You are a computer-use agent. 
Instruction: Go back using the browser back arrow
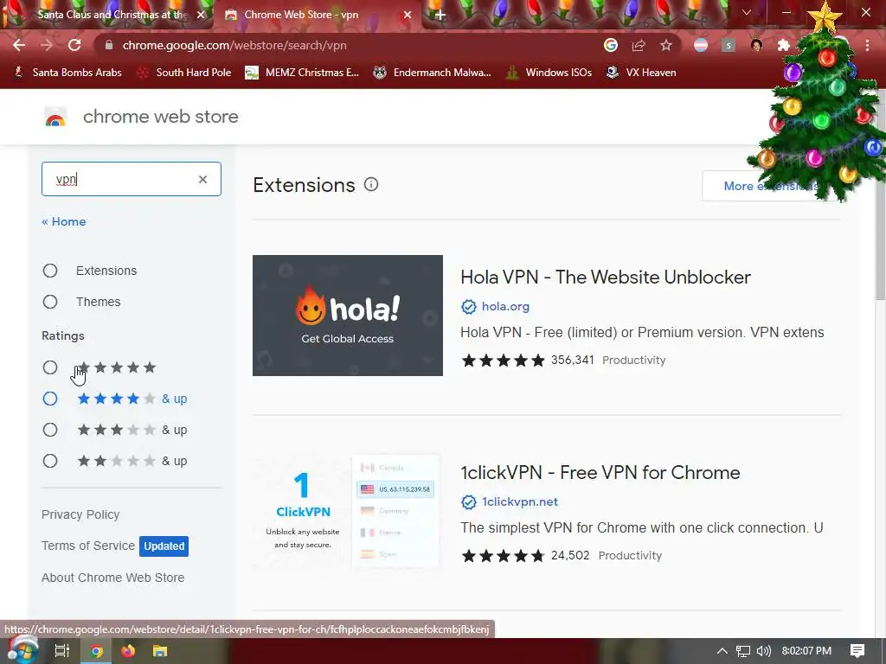coord(19,45)
